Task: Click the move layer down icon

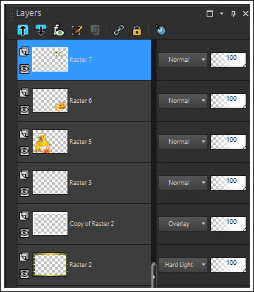Action: (x=41, y=30)
